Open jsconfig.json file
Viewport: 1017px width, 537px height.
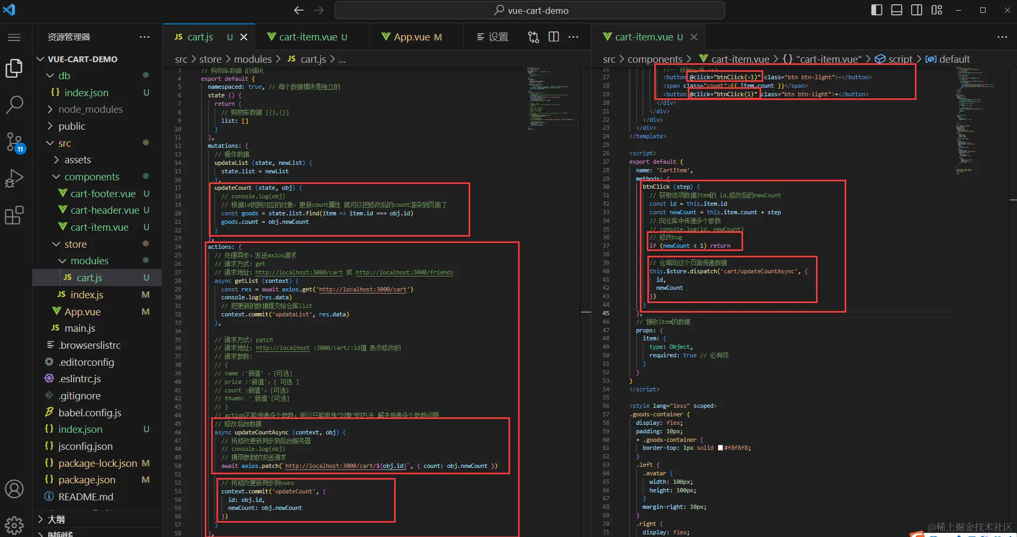[x=97, y=446]
